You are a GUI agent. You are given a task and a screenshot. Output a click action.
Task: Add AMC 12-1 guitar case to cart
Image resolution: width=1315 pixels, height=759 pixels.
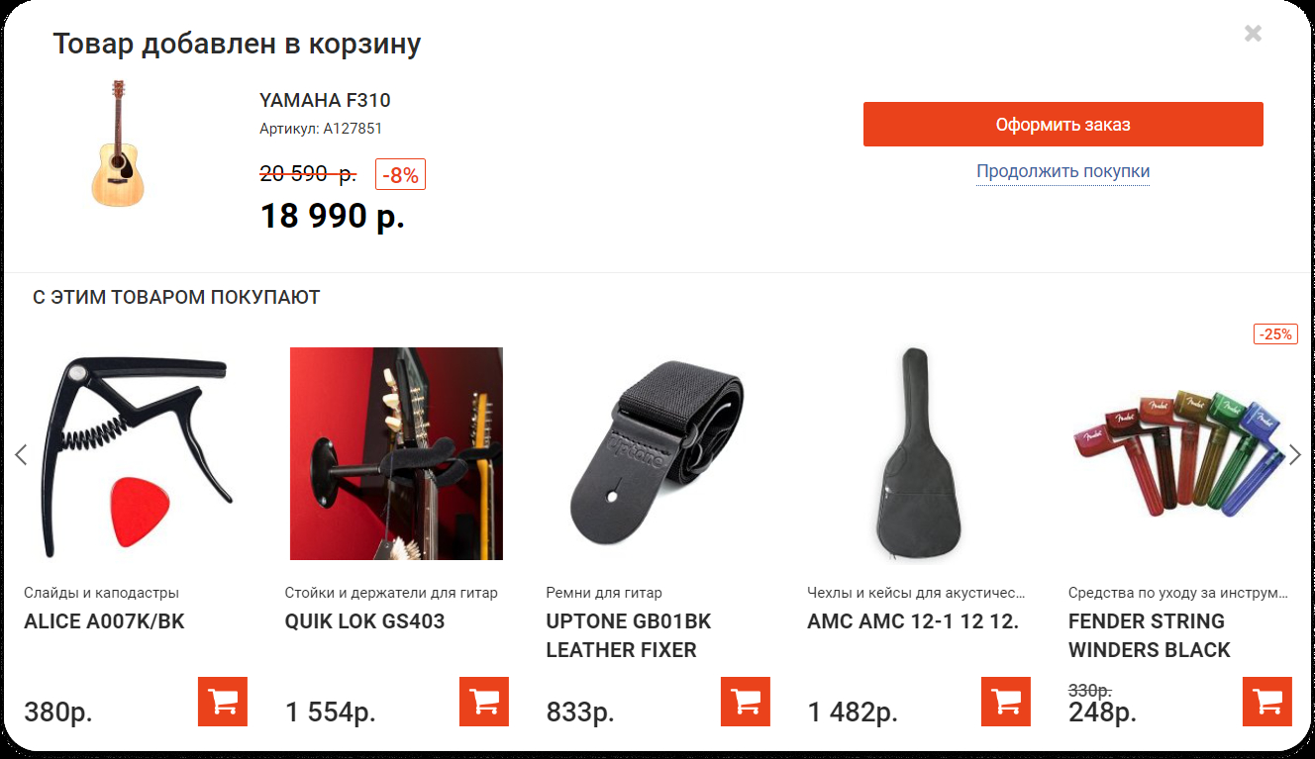(x=1006, y=702)
